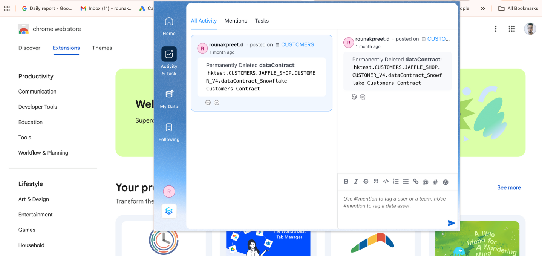This screenshot has height=256, width=542.
Task: Browse the Developer Tools extension category
Action: [x=37, y=107]
